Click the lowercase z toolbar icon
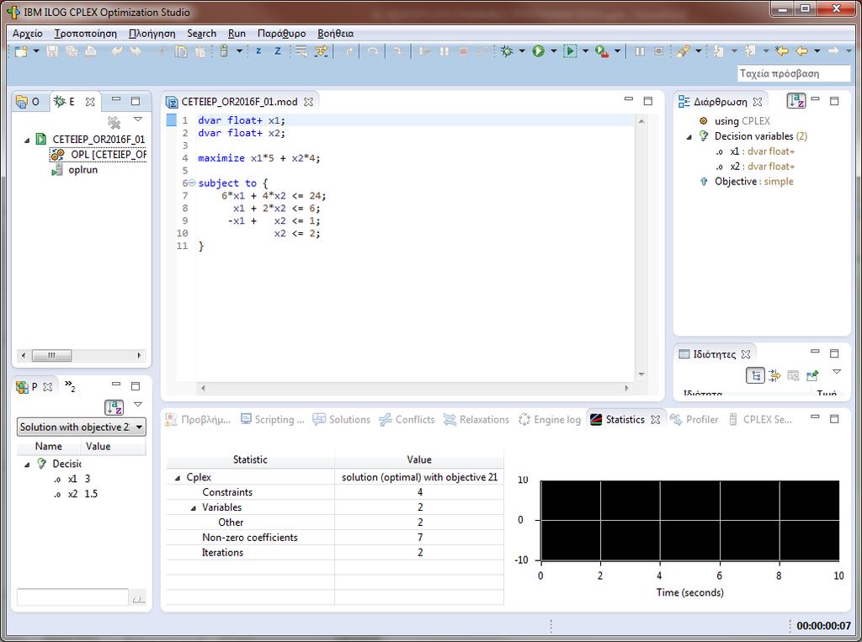862x642 pixels. point(258,51)
